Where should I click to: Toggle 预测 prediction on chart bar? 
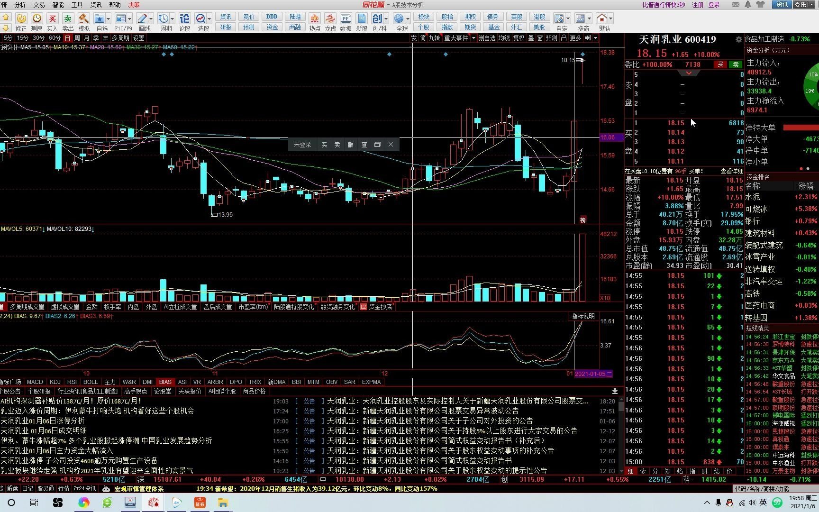(552, 38)
